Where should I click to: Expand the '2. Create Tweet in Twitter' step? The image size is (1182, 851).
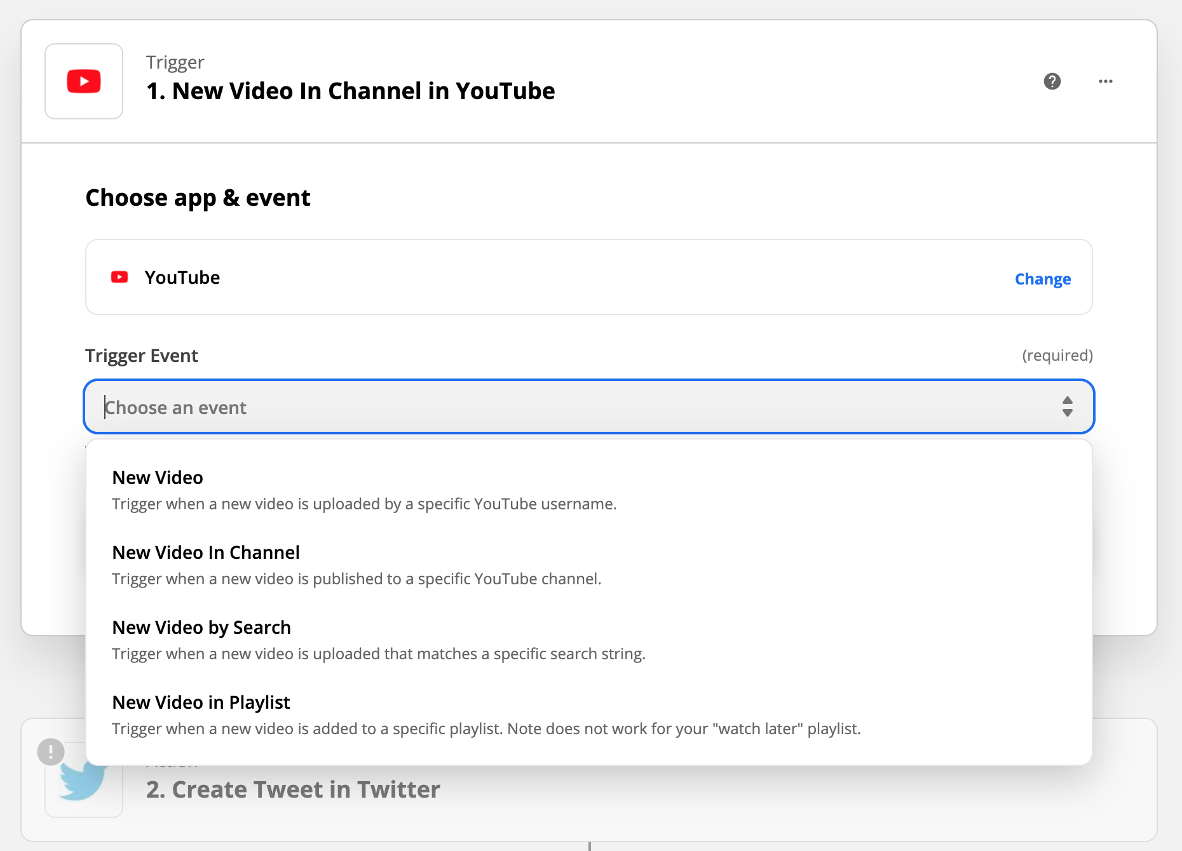point(293,789)
